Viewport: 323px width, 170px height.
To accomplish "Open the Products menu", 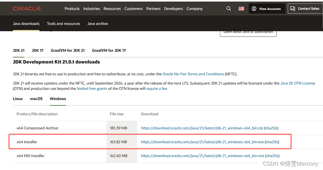I will [x=72, y=9].
